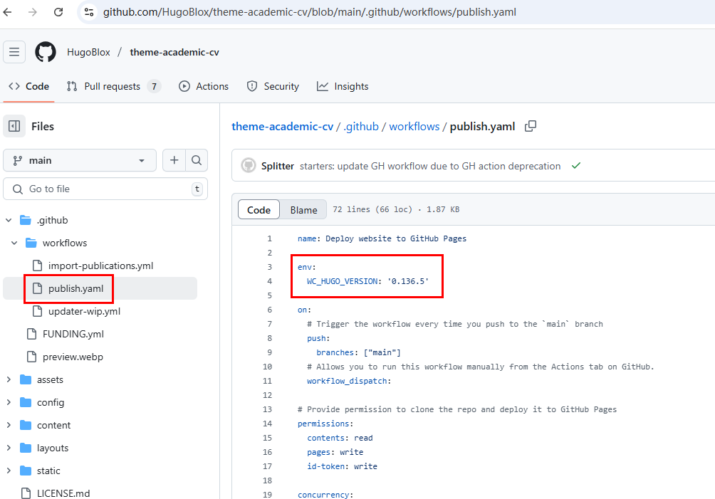Collapse the .github folder chevron
Viewport: 715px width, 499px height.
tap(9, 220)
